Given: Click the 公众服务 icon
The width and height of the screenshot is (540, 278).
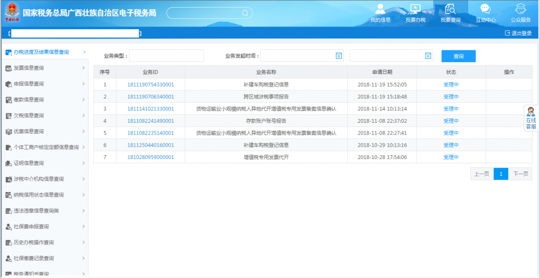Looking at the screenshot, I should tap(521, 10).
